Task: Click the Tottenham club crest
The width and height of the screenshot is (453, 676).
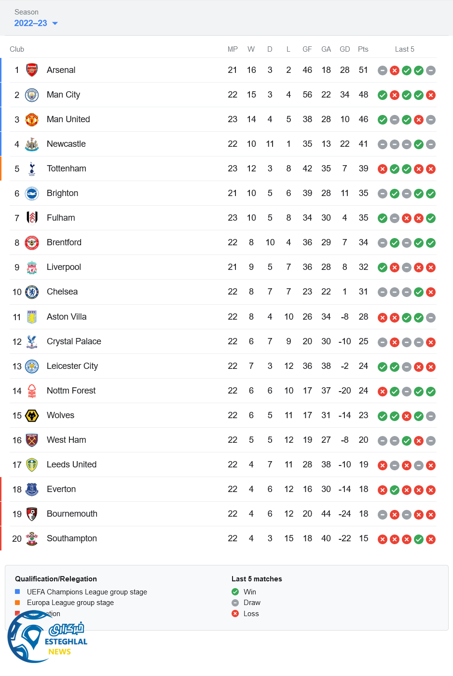Action: pos(32,169)
